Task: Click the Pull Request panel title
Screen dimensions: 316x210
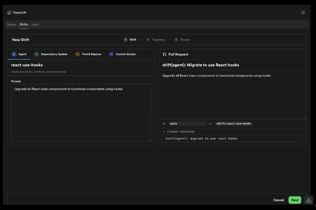Action: pyautogui.click(x=178, y=54)
